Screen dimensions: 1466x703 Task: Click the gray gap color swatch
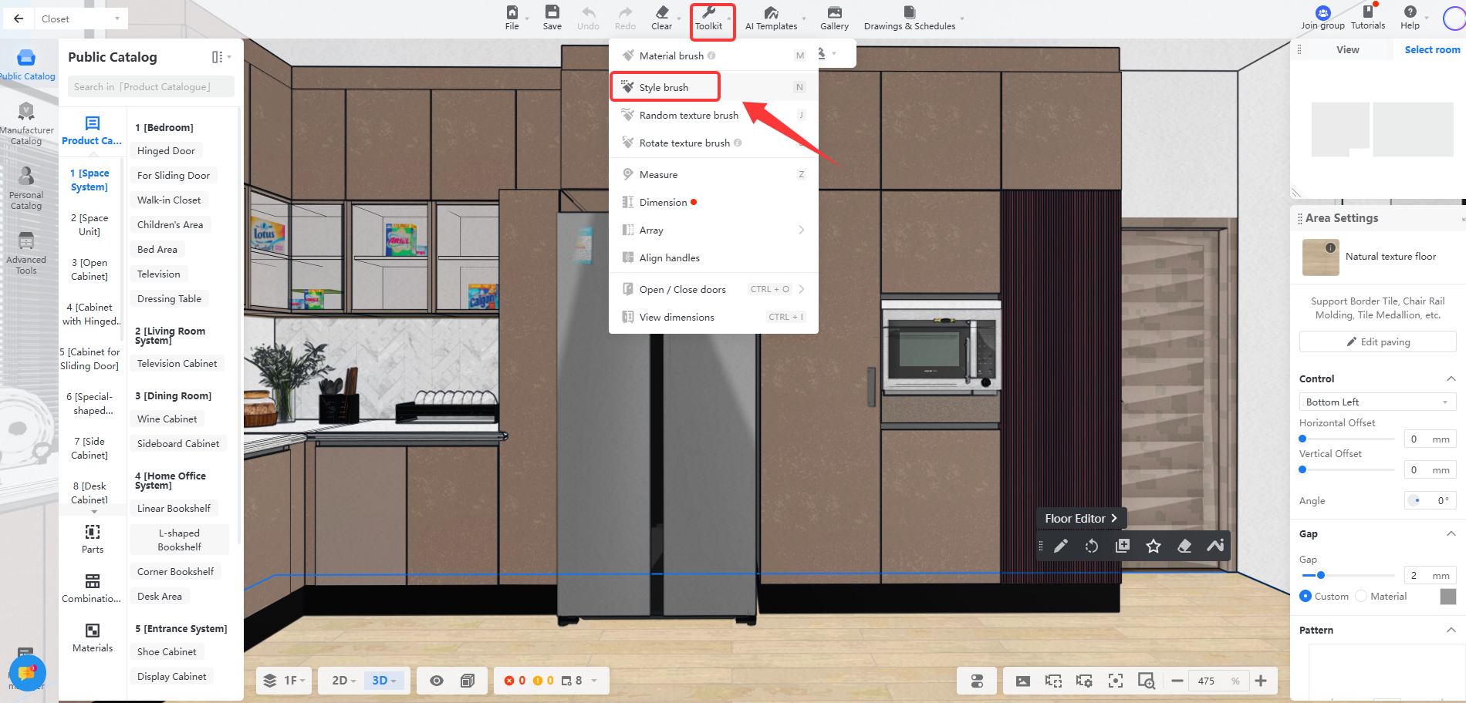1447,597
